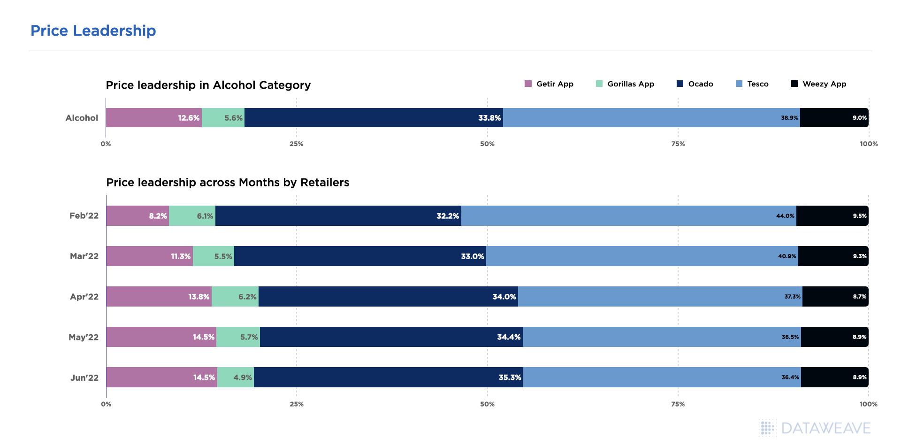Click the 100% tick under the Alcohol chart
This screenshot has width=901, height=446.
pyautogui.click(x=869, y=144)
